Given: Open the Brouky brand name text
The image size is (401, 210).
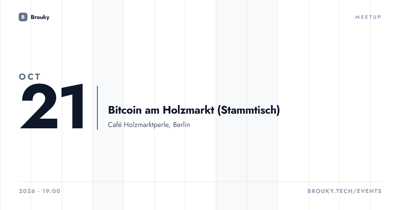Looking at the screenshot, I should click(40, 17).
